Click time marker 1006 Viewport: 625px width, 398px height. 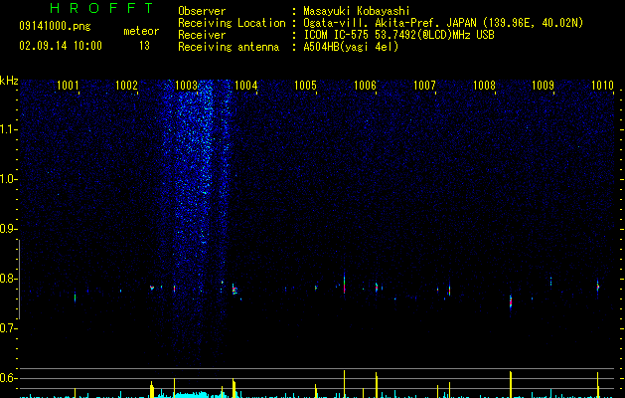[x=365, y=85]
